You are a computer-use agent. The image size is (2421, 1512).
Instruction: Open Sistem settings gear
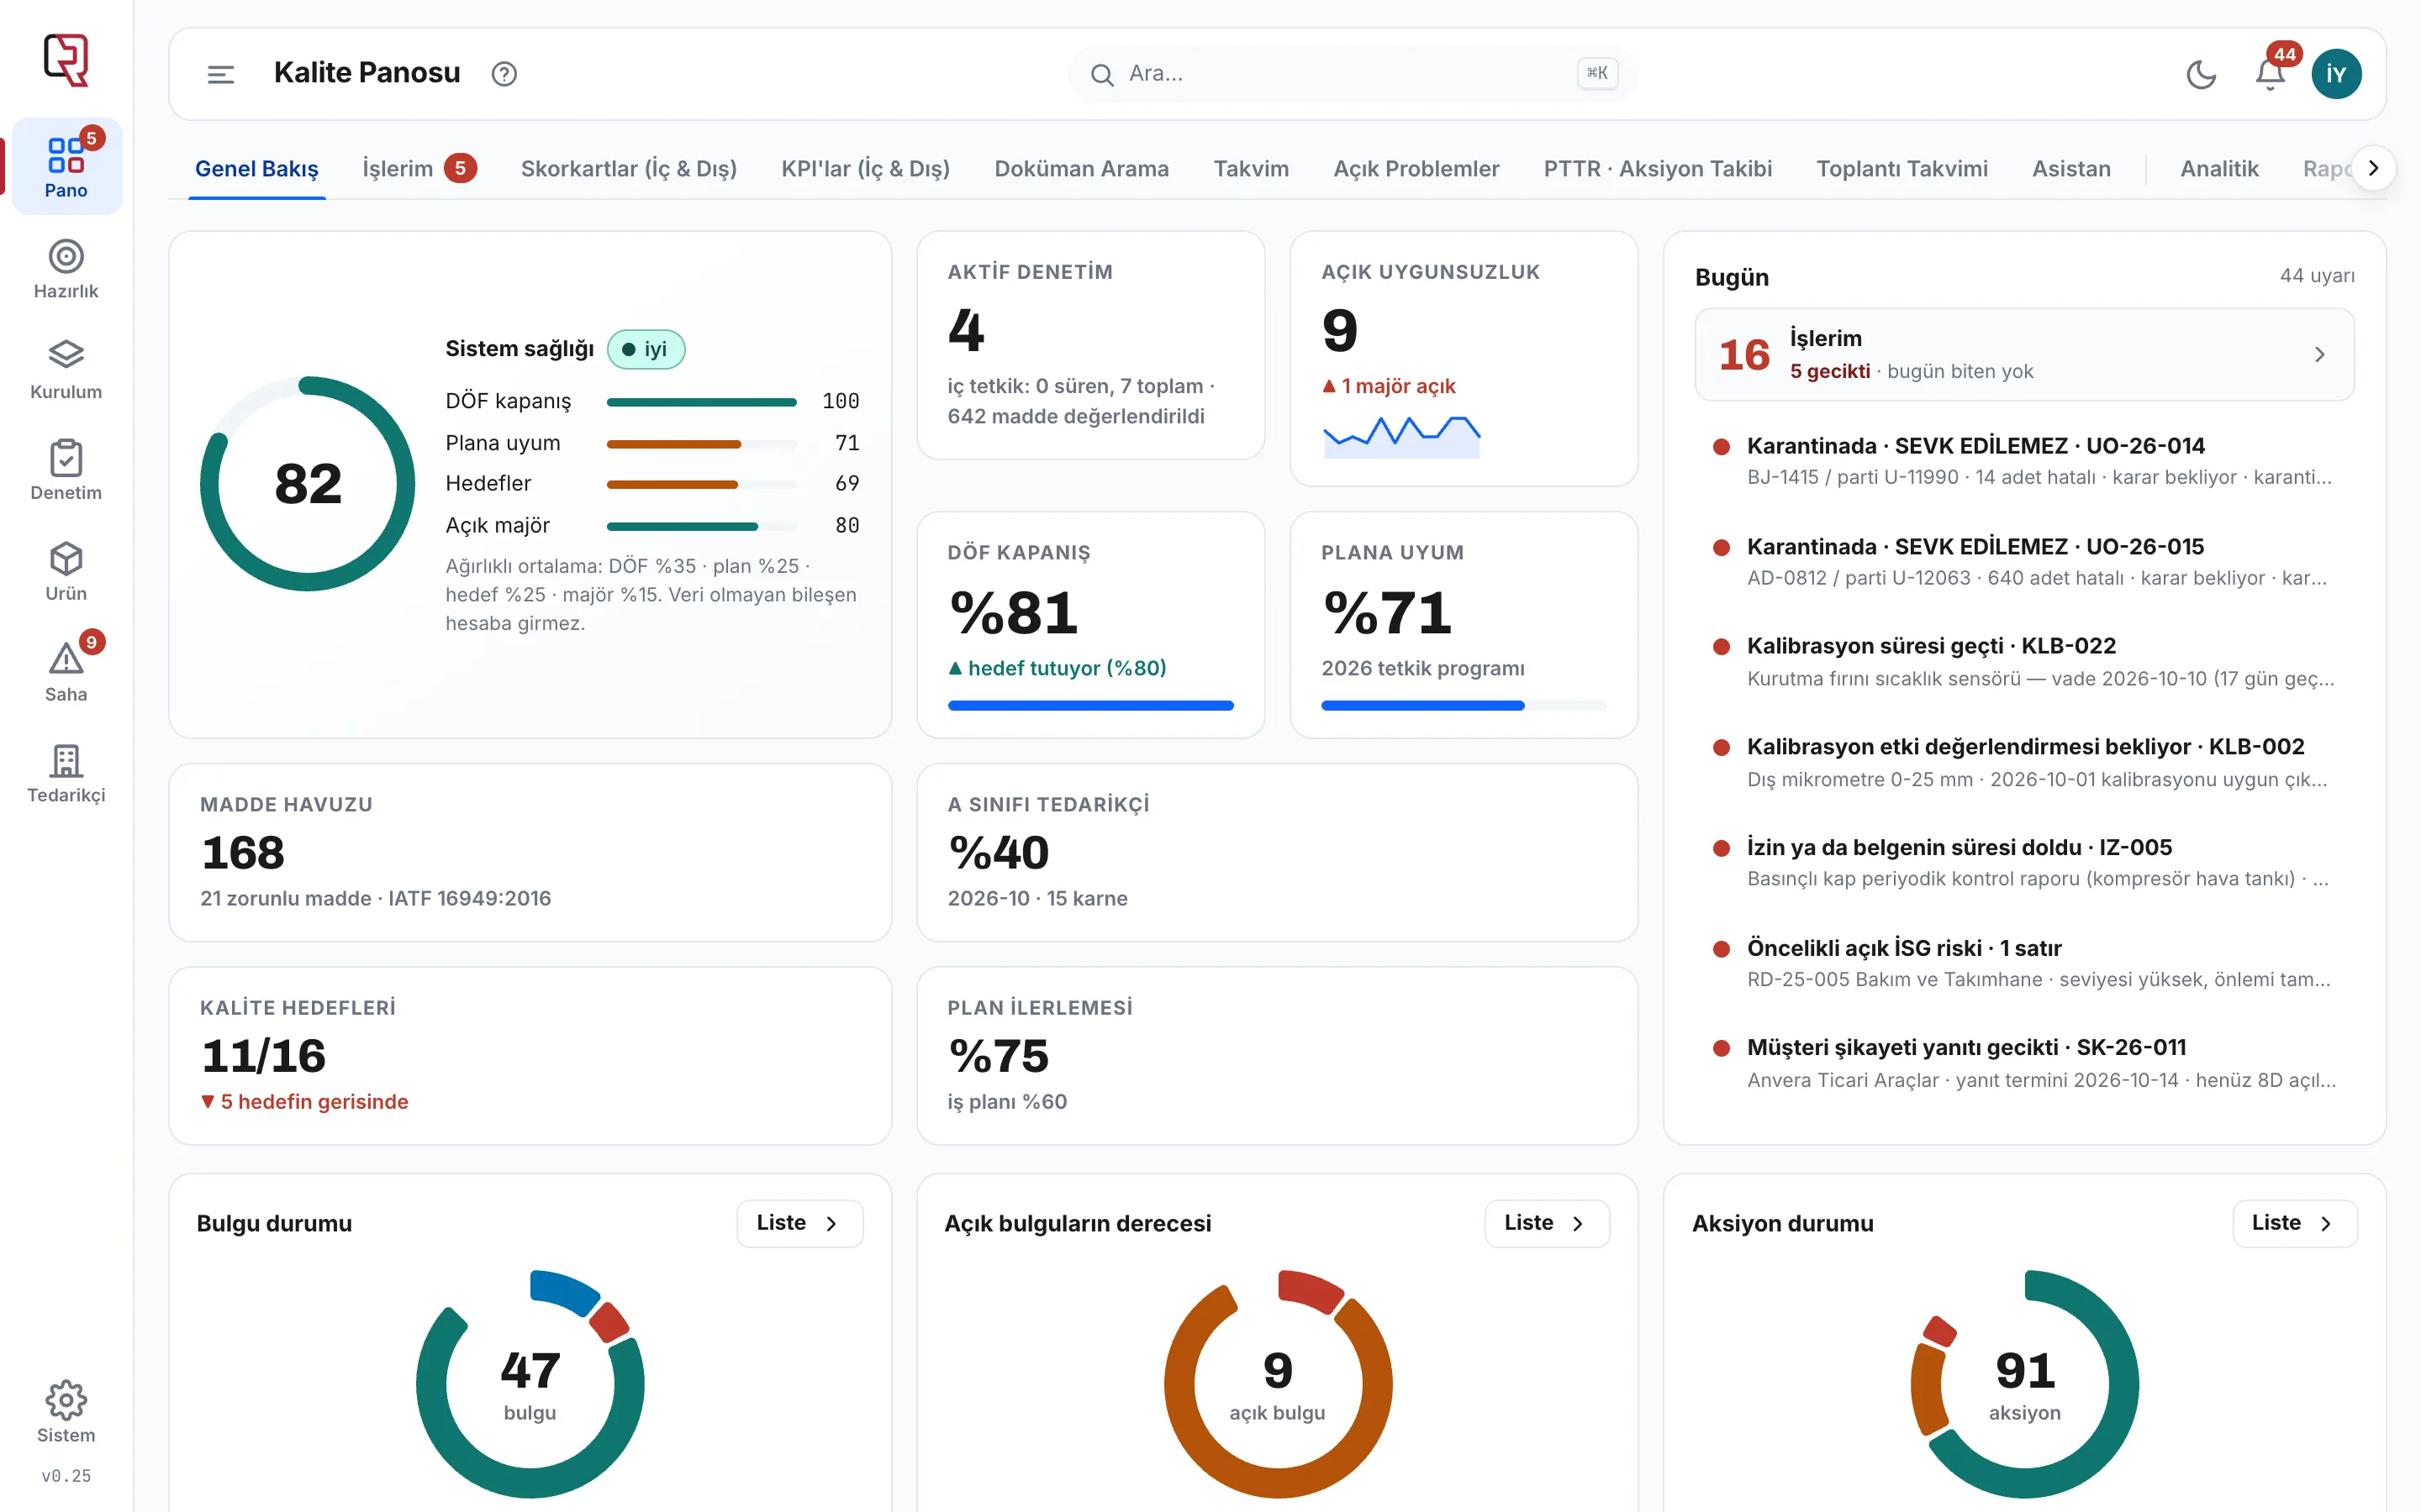pos(66,1412)
